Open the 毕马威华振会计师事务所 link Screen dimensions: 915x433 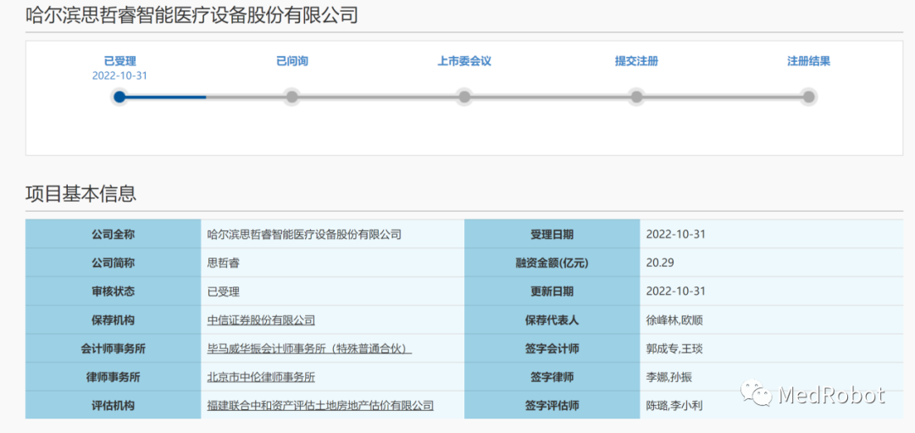point(310,348)
